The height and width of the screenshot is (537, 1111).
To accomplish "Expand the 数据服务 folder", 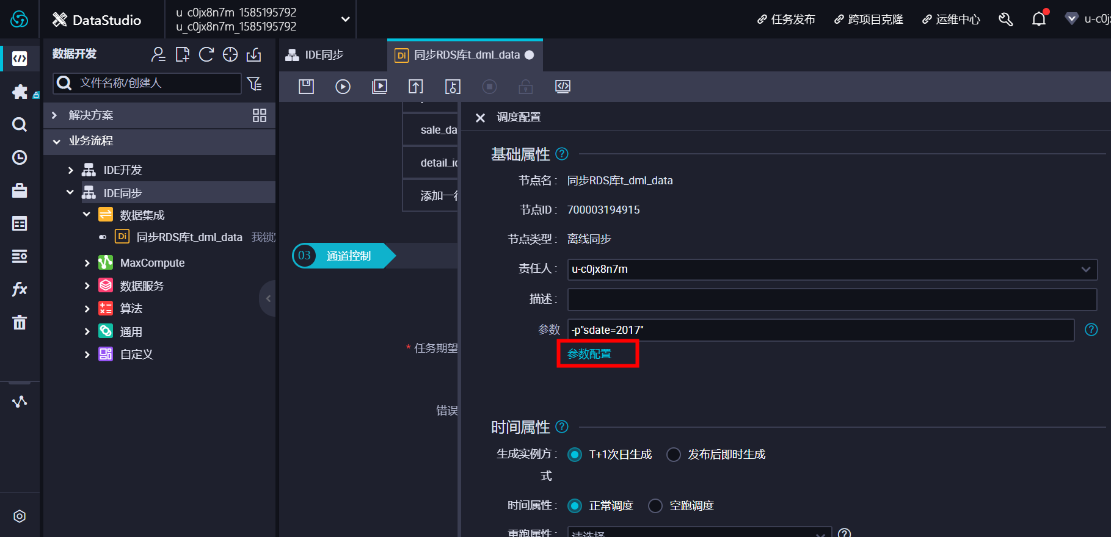I will click(x=87, y=286).
